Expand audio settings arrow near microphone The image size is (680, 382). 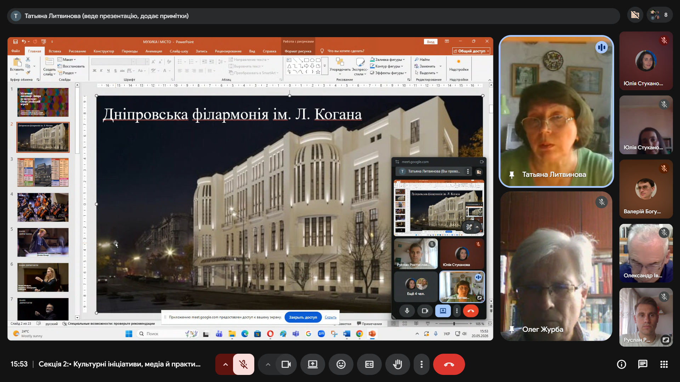point(225,364)
